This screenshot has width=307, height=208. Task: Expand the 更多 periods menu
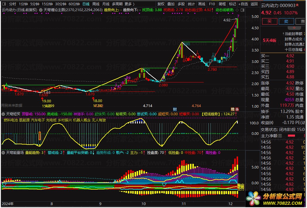point(129,4)
